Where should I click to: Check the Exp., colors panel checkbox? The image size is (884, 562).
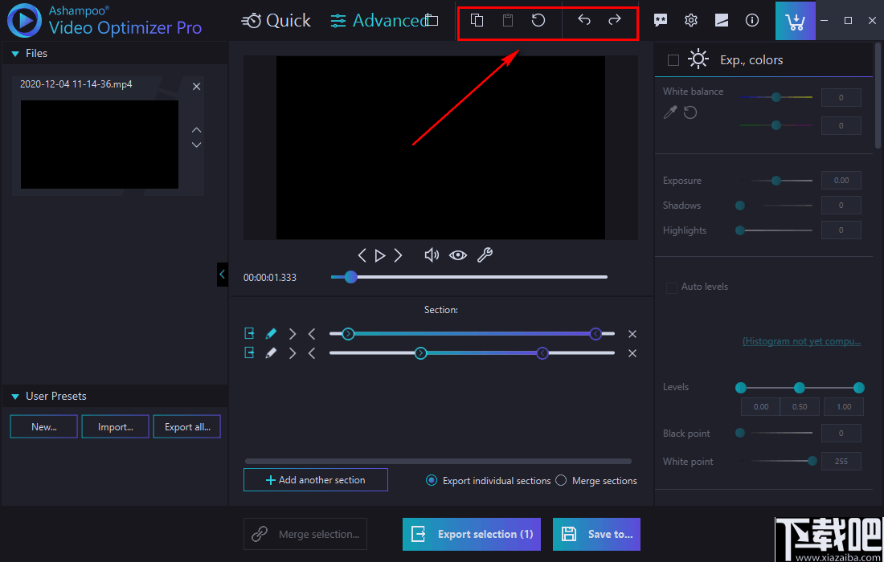[x=673, y=59]
